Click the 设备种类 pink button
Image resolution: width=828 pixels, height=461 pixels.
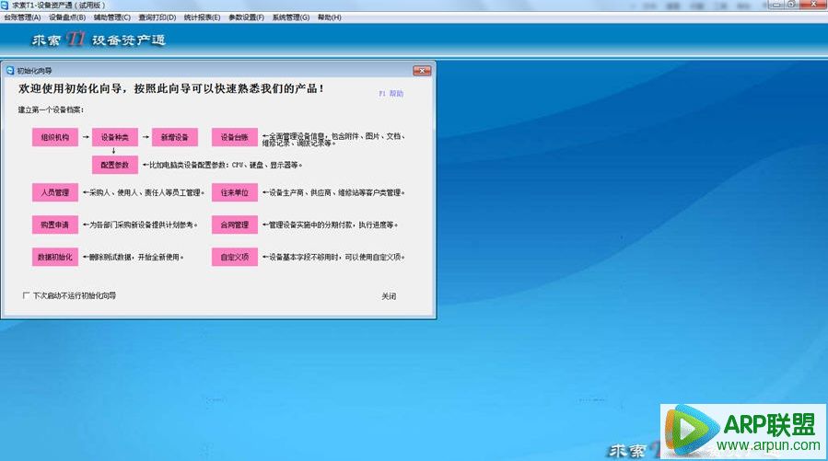point(115,137)
